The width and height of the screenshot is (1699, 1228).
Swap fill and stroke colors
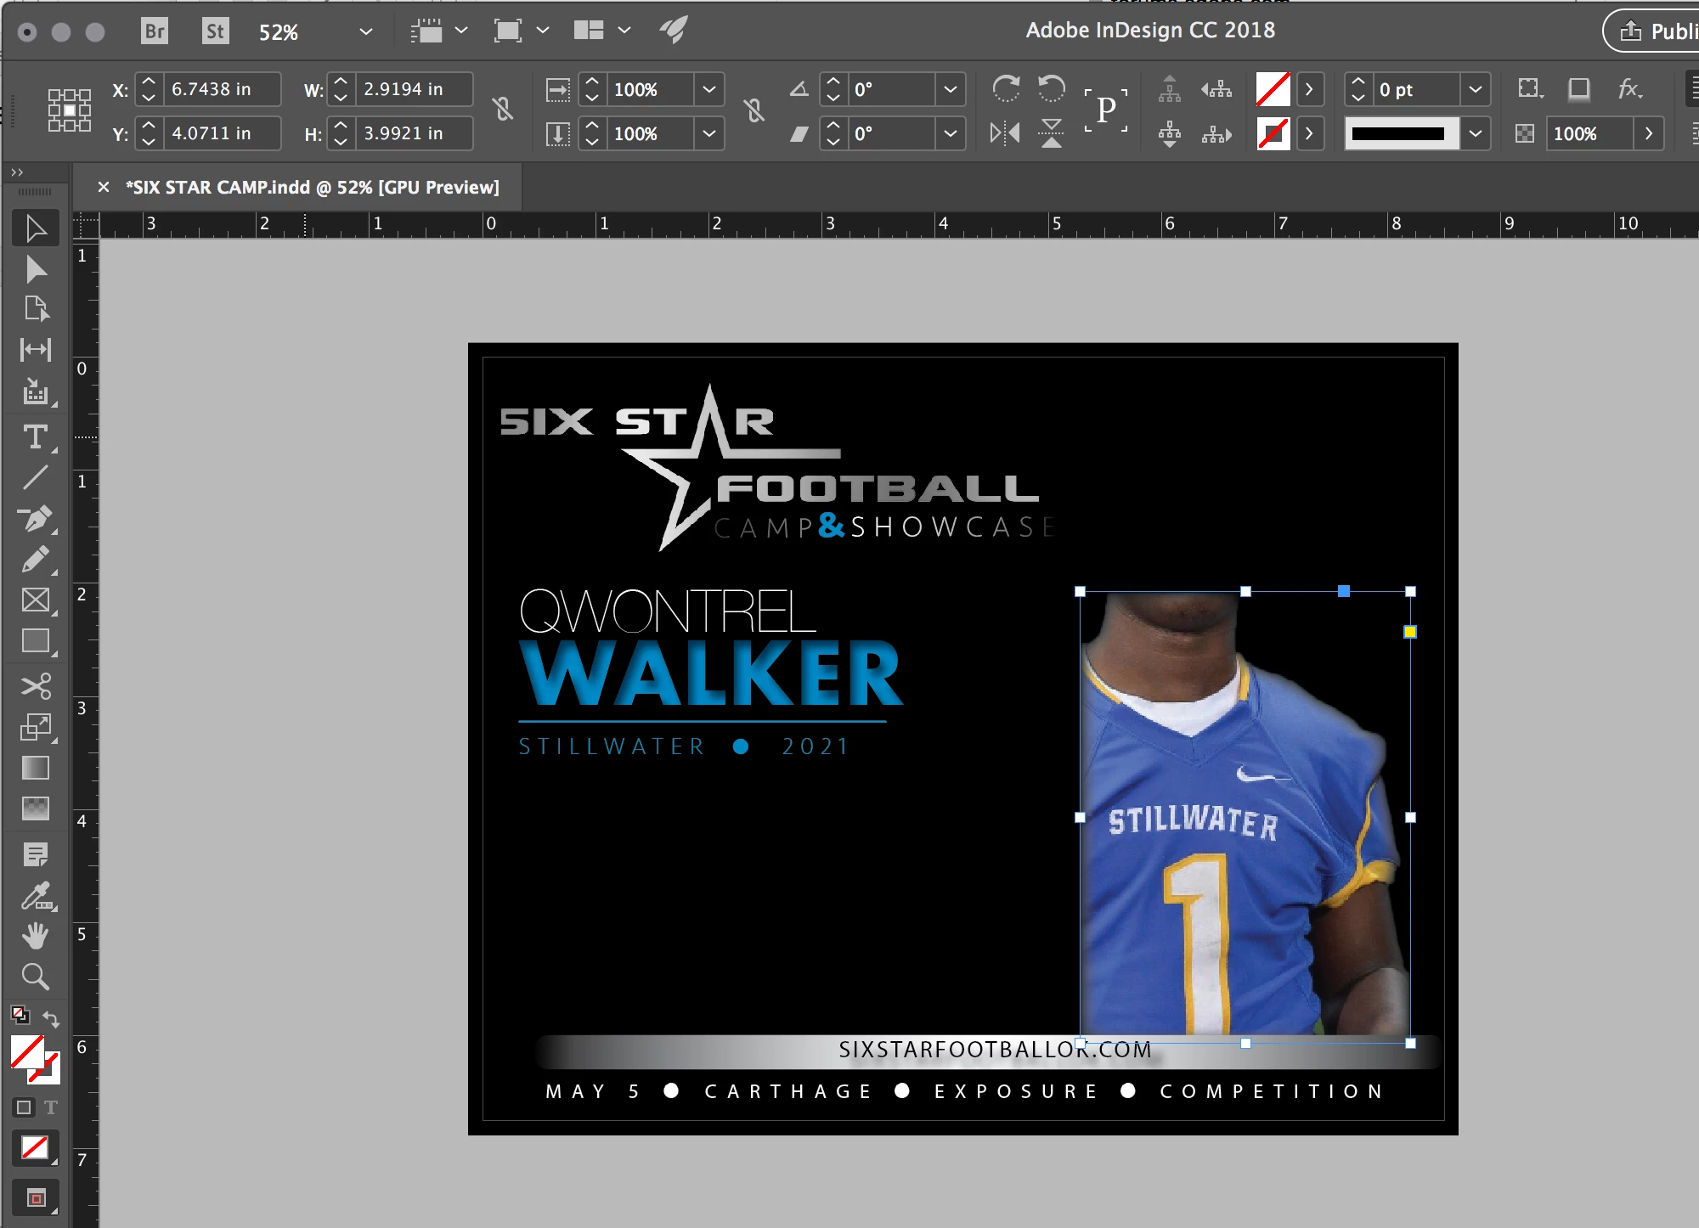click(51, 1018)
